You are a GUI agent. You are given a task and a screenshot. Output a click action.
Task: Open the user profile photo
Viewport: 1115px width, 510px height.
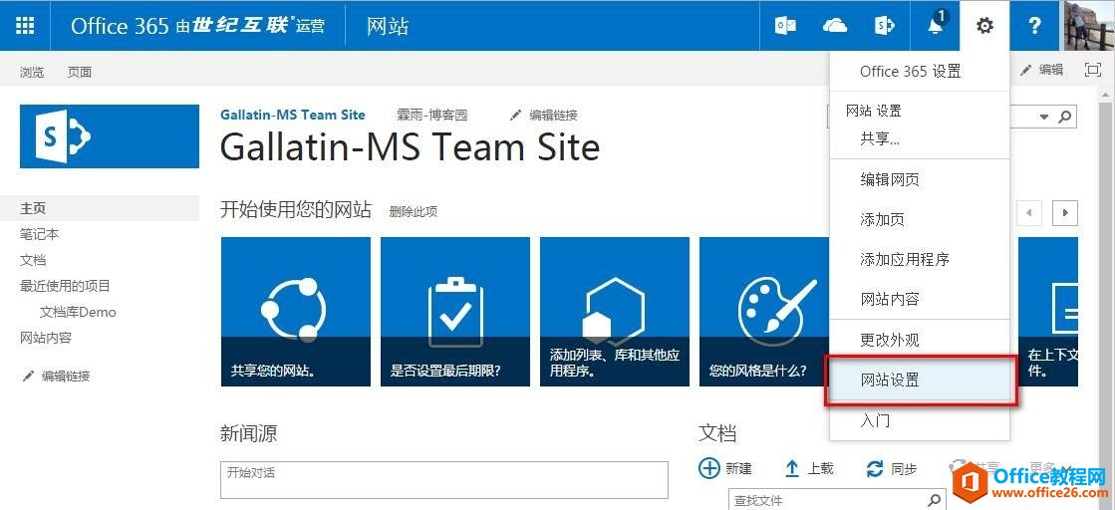(1089, 26)
